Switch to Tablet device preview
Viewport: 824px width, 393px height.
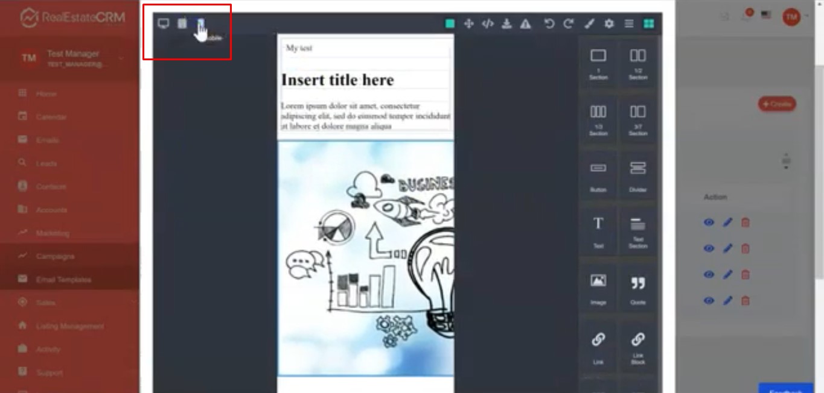(182, 24)
